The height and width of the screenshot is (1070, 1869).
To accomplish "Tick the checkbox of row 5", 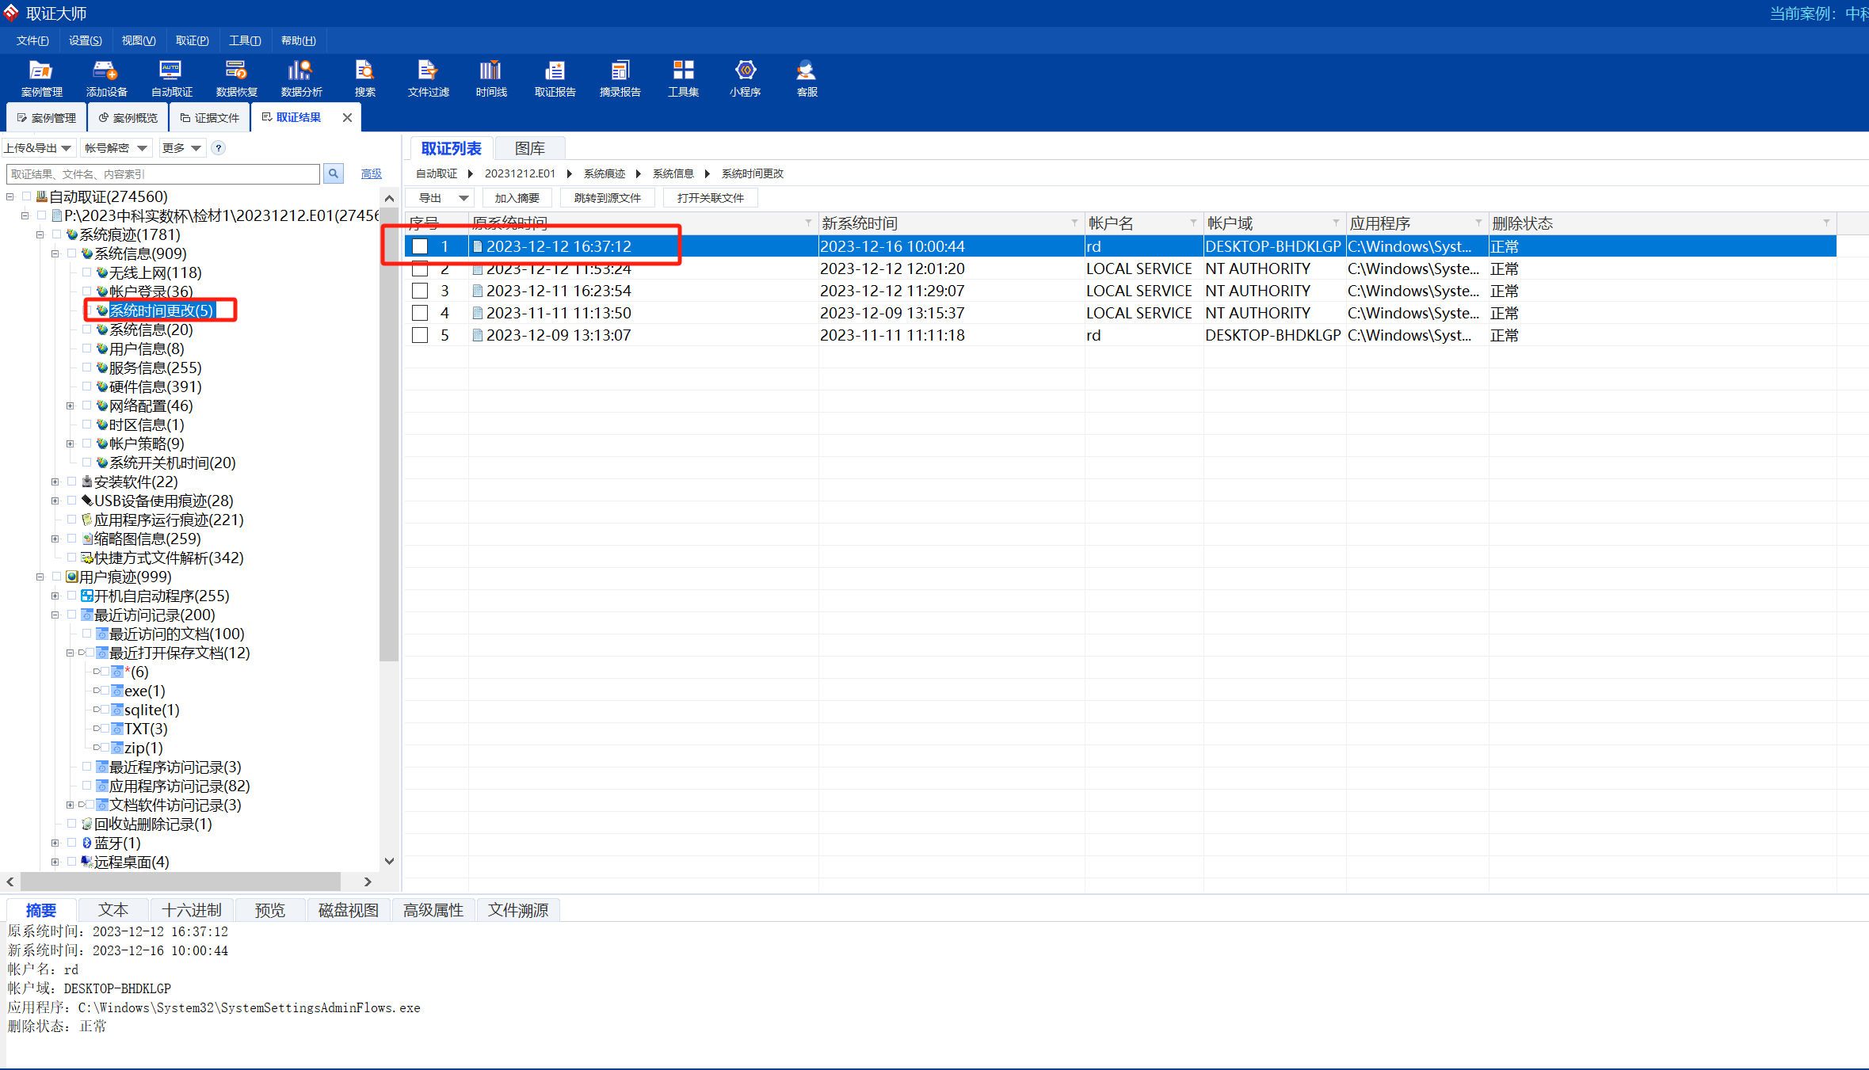I will coord(420,335).
